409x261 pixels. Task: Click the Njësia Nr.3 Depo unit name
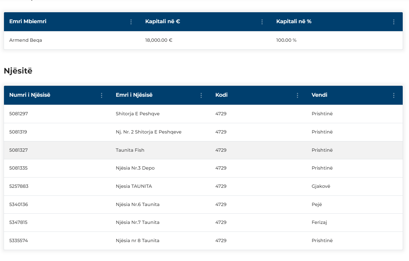[135, 168]
